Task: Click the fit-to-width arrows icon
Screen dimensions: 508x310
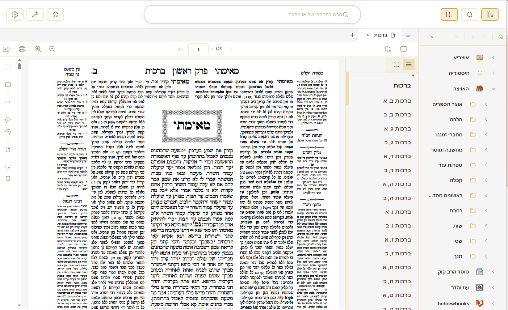Action: (8, 102)
